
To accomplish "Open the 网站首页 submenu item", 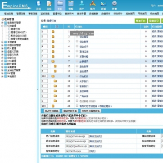I will [x=142, y=14].
